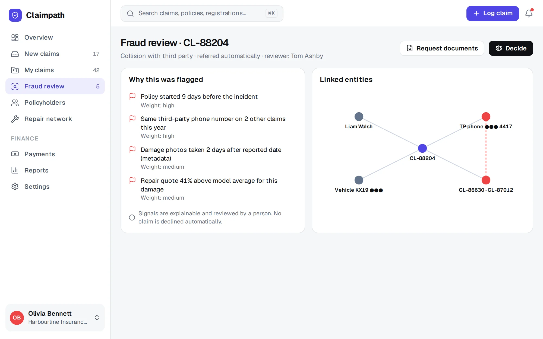Click the Vehicle KX19 graph node
The image size is (543, 339).
coord(359,180)
